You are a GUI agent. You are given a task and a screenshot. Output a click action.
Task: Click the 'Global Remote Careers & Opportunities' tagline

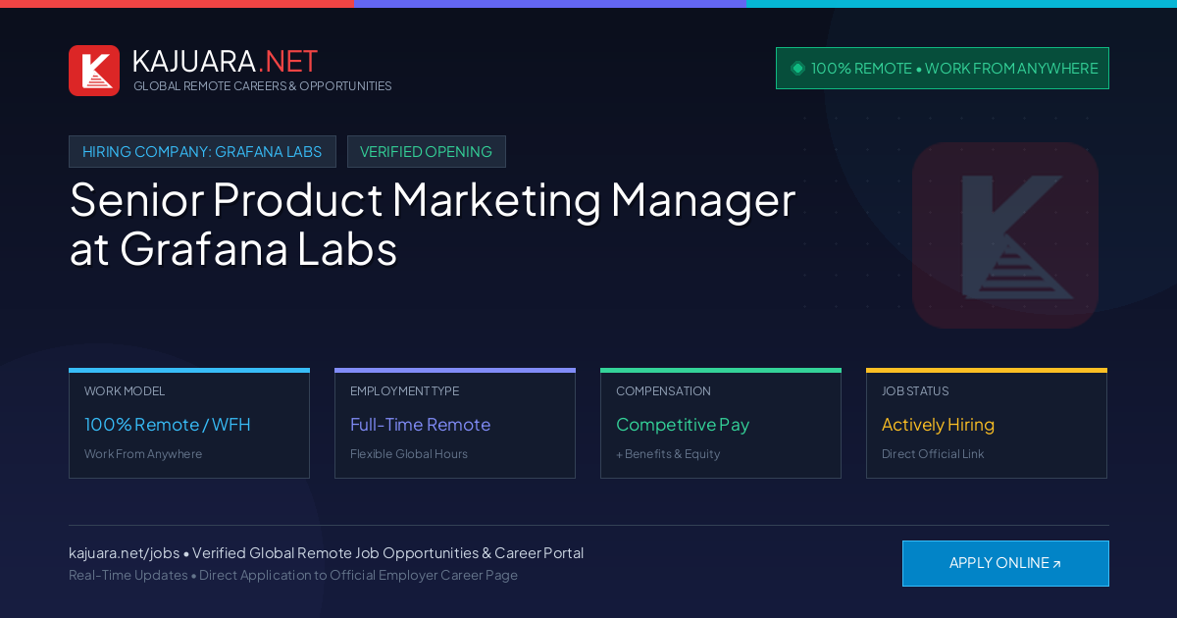coord(263,86)
